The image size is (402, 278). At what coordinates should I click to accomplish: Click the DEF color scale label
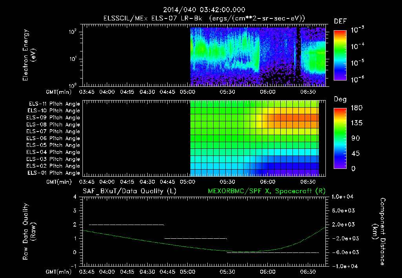click(x=340, y=21)
